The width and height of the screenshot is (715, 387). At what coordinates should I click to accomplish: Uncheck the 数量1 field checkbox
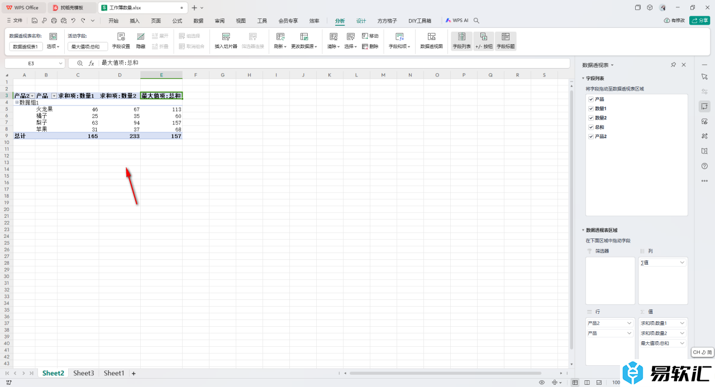591,108
